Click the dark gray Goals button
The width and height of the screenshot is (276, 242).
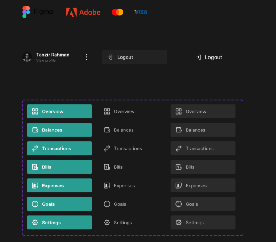(203, 204)
